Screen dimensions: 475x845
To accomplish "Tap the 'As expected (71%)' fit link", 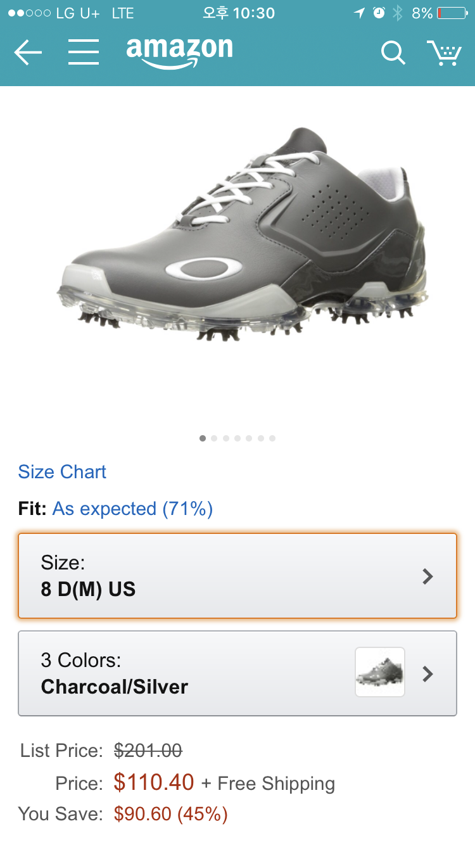I will pyautogui.click(x=132, y=509).
